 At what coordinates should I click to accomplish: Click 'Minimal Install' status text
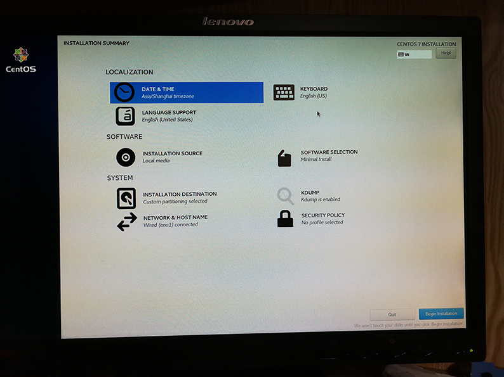coord(316,159)
